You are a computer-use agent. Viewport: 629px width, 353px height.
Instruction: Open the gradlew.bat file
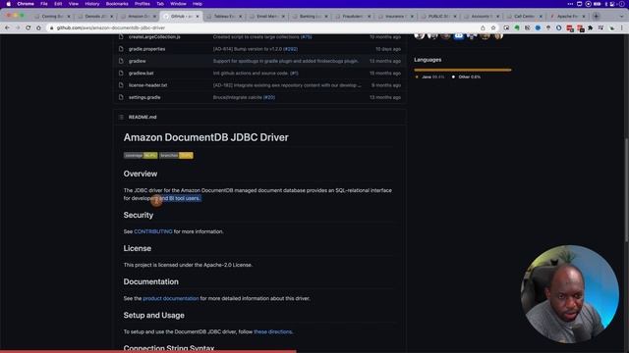click(x=142, y=73)
